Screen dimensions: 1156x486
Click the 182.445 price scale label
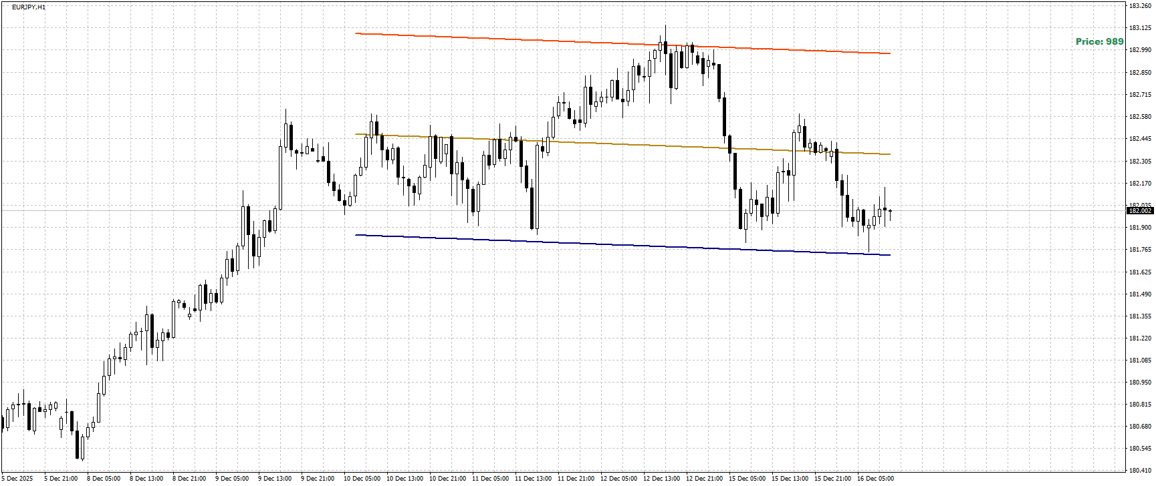coord(1140,139)
